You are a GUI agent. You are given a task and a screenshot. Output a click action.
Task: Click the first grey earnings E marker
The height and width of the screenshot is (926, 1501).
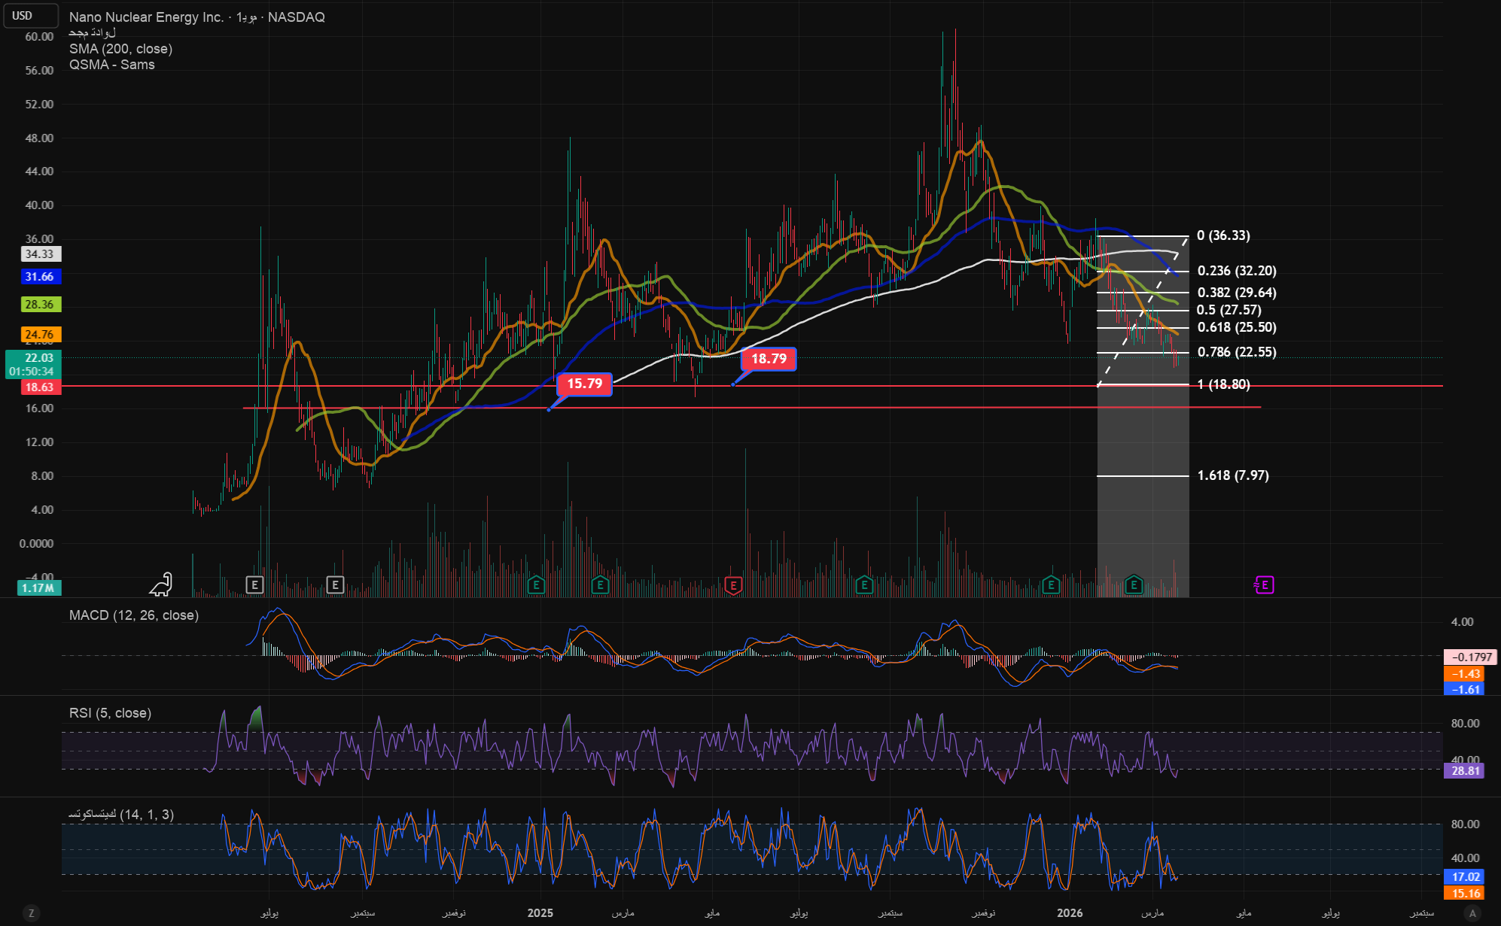click(x=254, y=584)
